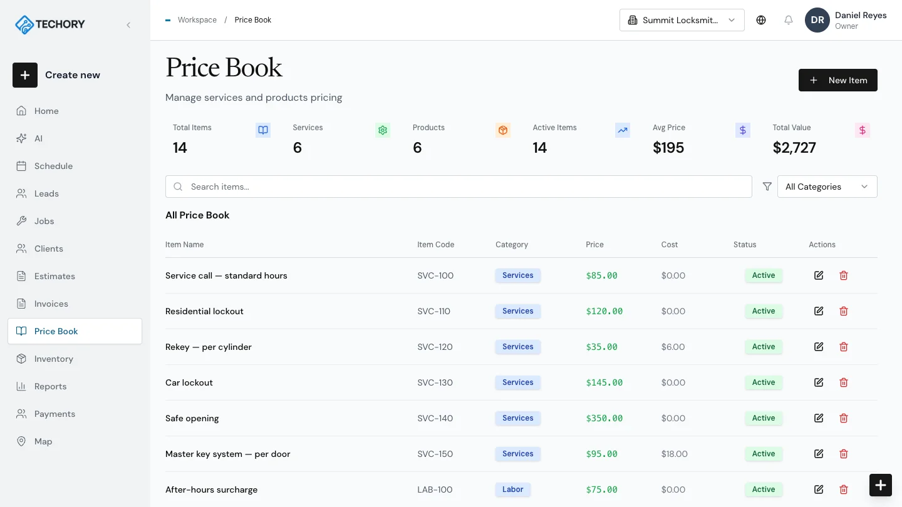Collapse the sidebar with the chevron
902x507 pixels.
[x=128, y=25]
